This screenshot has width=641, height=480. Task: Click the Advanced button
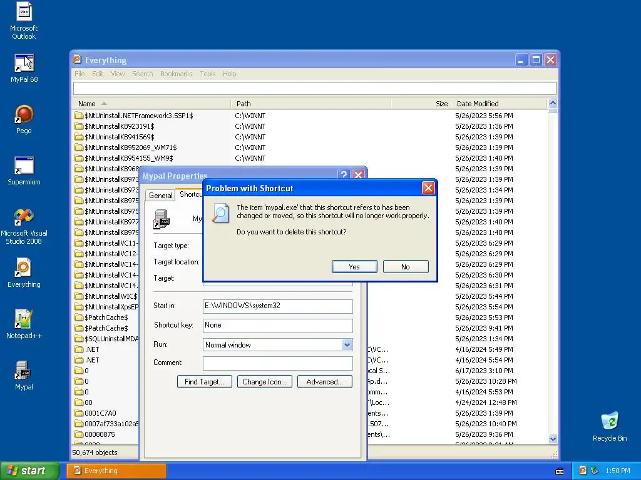coord(325,382)
